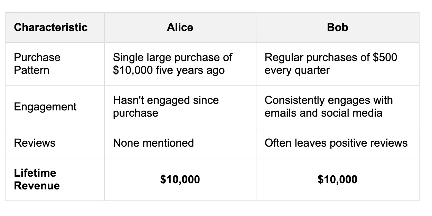Select the "None mentioned" cell
Viewport: 432px width, 216px height.
pos(180,143)
